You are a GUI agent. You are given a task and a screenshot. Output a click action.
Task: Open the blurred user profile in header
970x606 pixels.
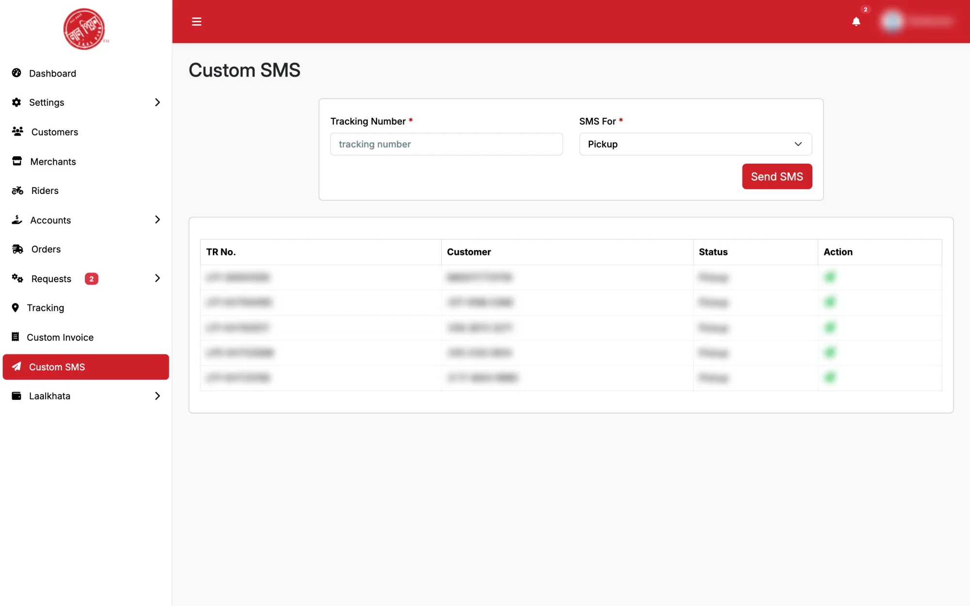tap(918, 21)
